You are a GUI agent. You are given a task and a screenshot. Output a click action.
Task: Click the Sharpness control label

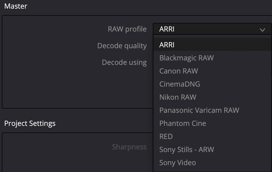pos(129,147)
